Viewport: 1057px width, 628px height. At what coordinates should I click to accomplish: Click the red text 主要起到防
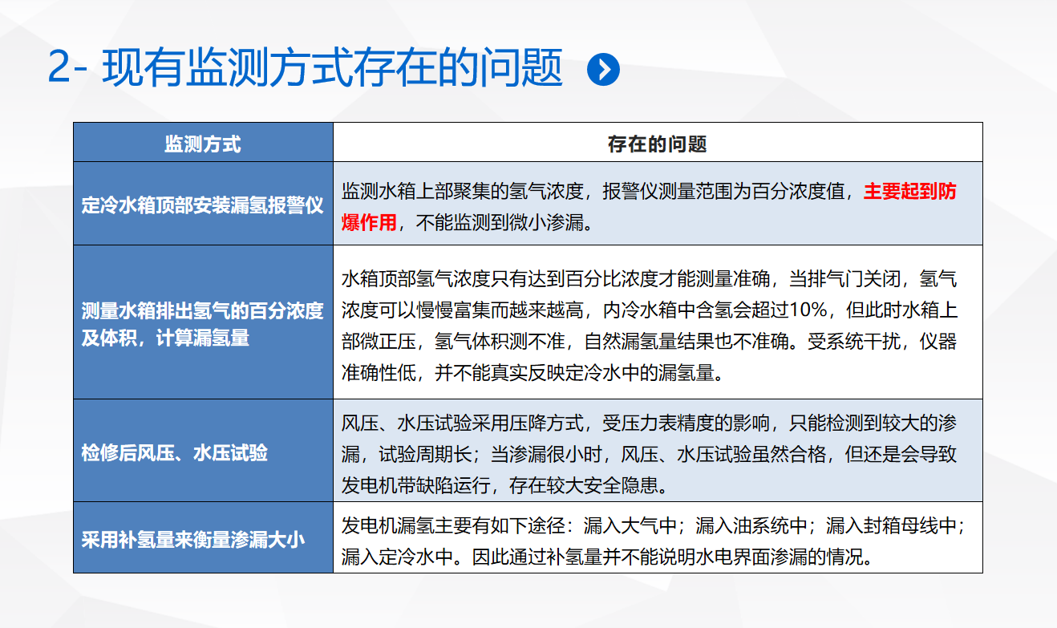(909, 192)
